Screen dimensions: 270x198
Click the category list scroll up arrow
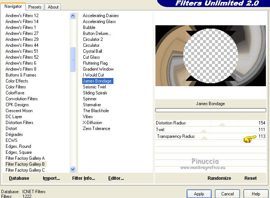[x=73, y=16]
